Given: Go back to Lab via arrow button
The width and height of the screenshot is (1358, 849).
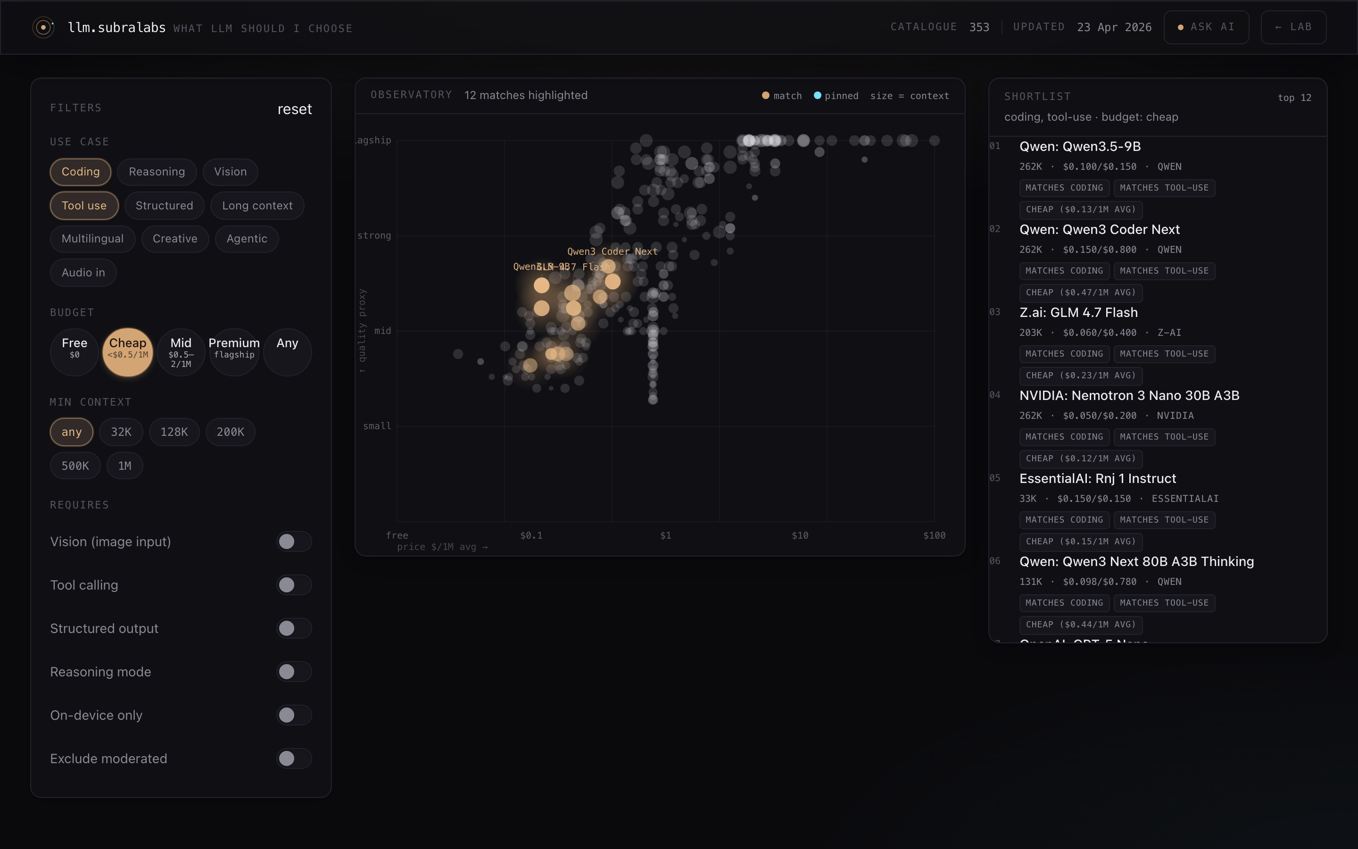Looking at the screenshot, I should [1293, 27].
